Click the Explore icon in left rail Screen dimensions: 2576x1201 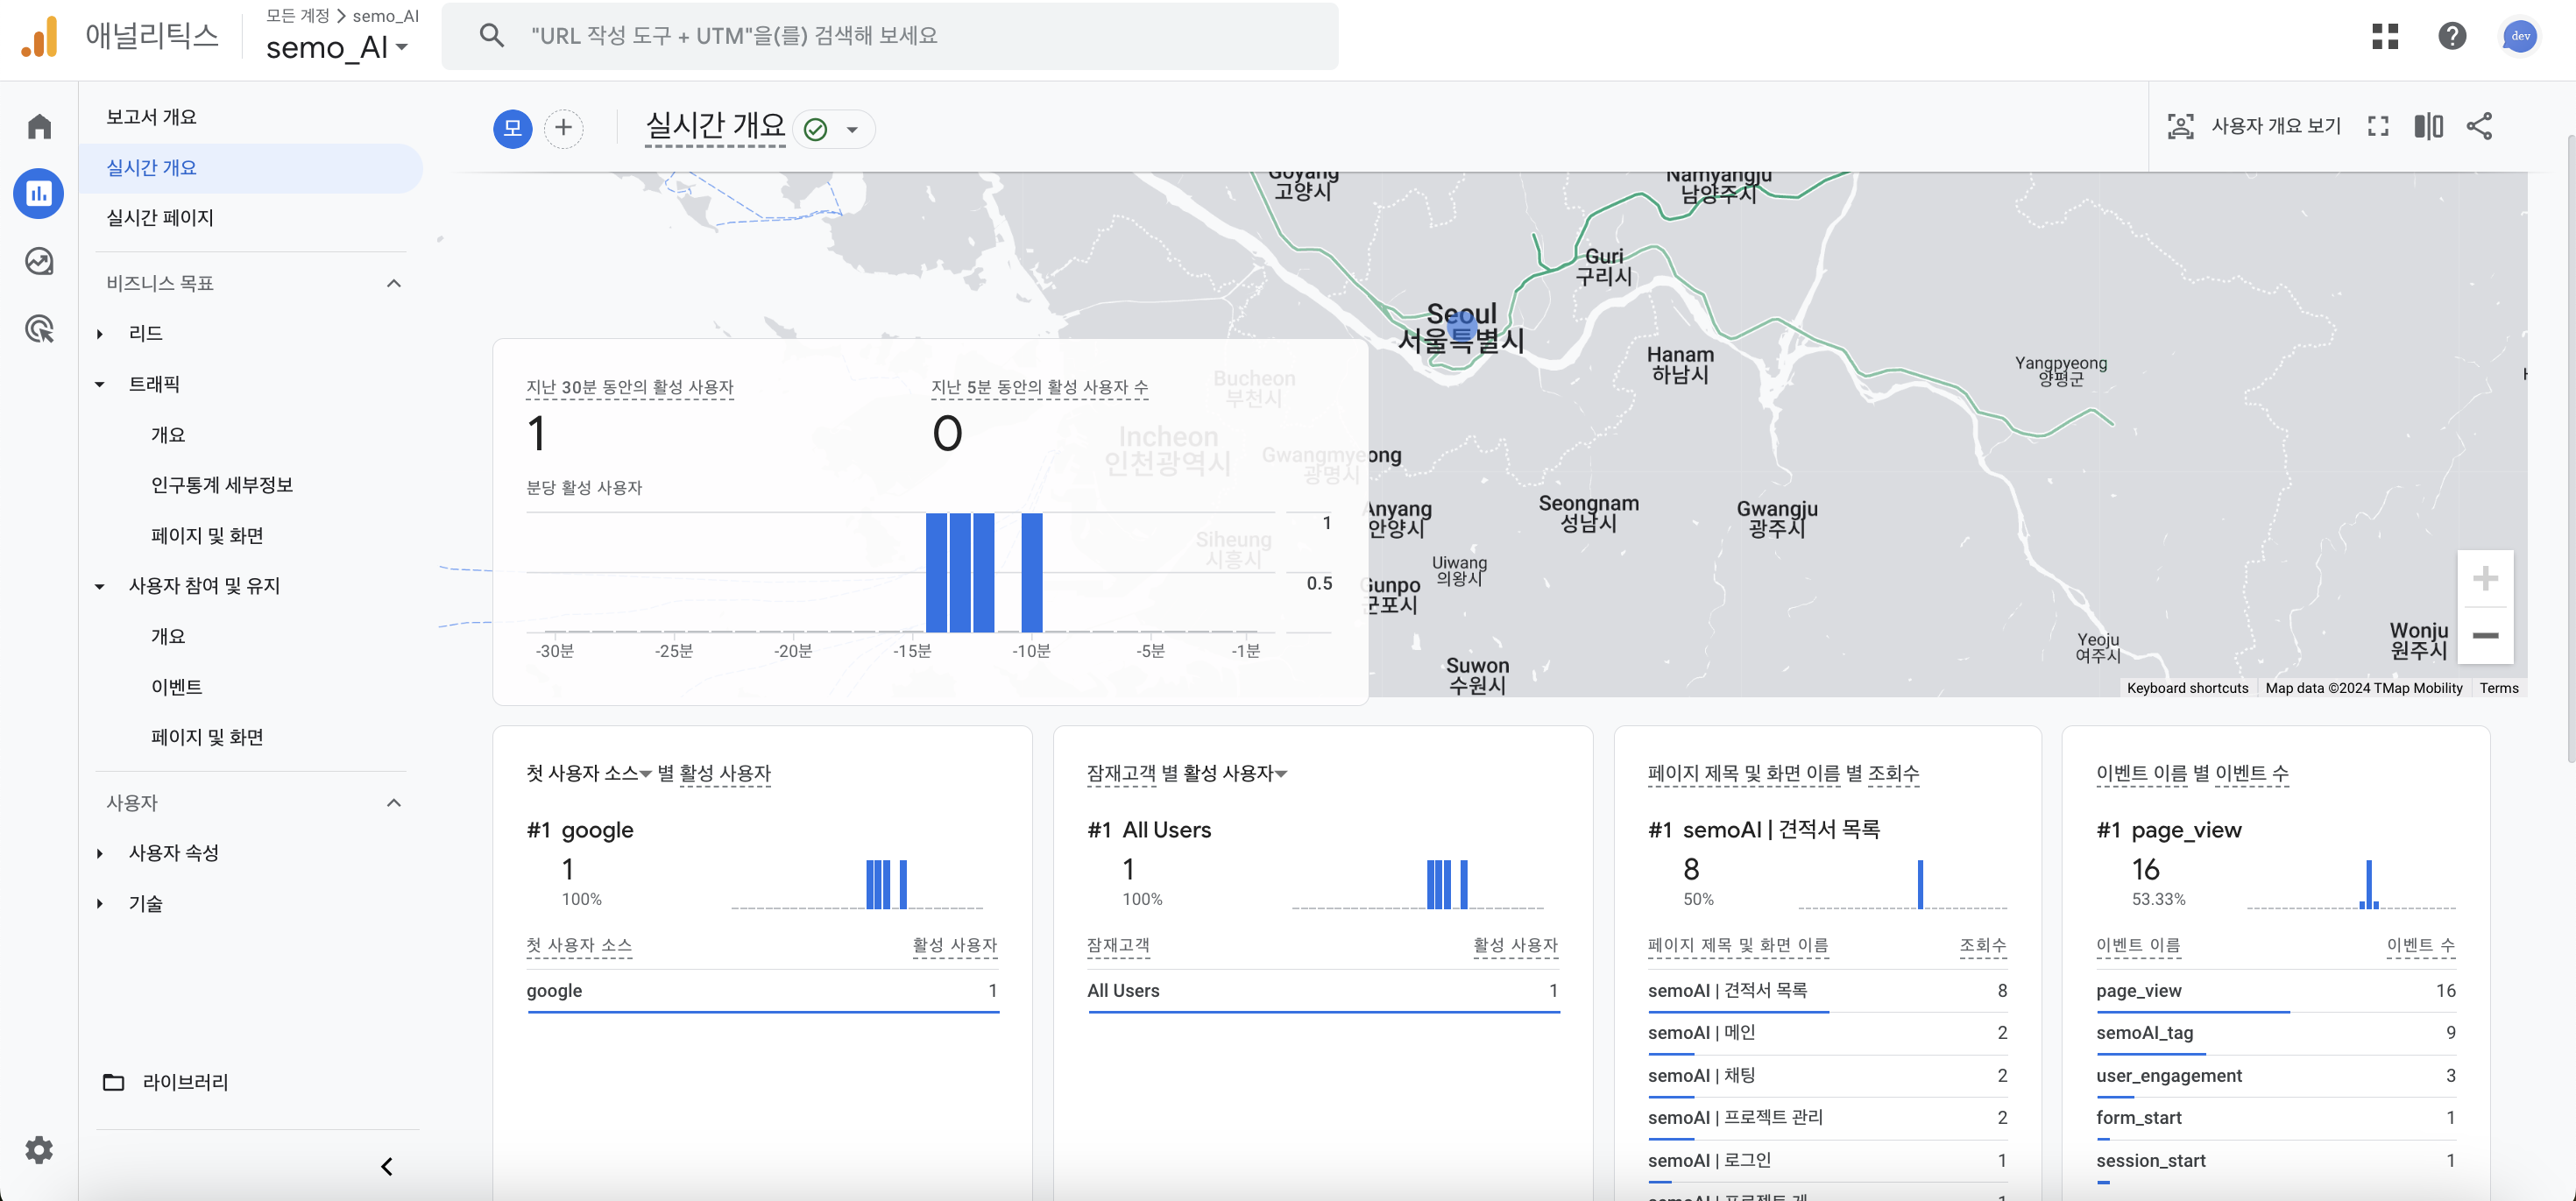click(39, 261)
